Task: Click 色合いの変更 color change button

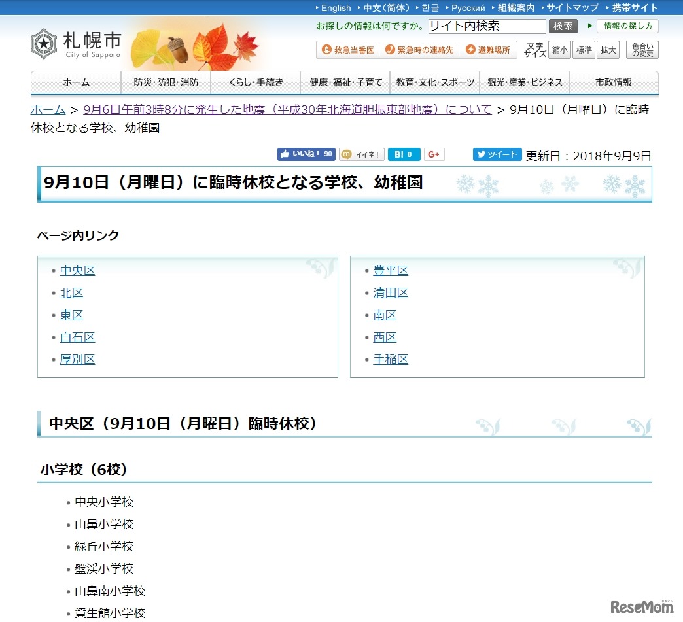Action: (642, 50)
